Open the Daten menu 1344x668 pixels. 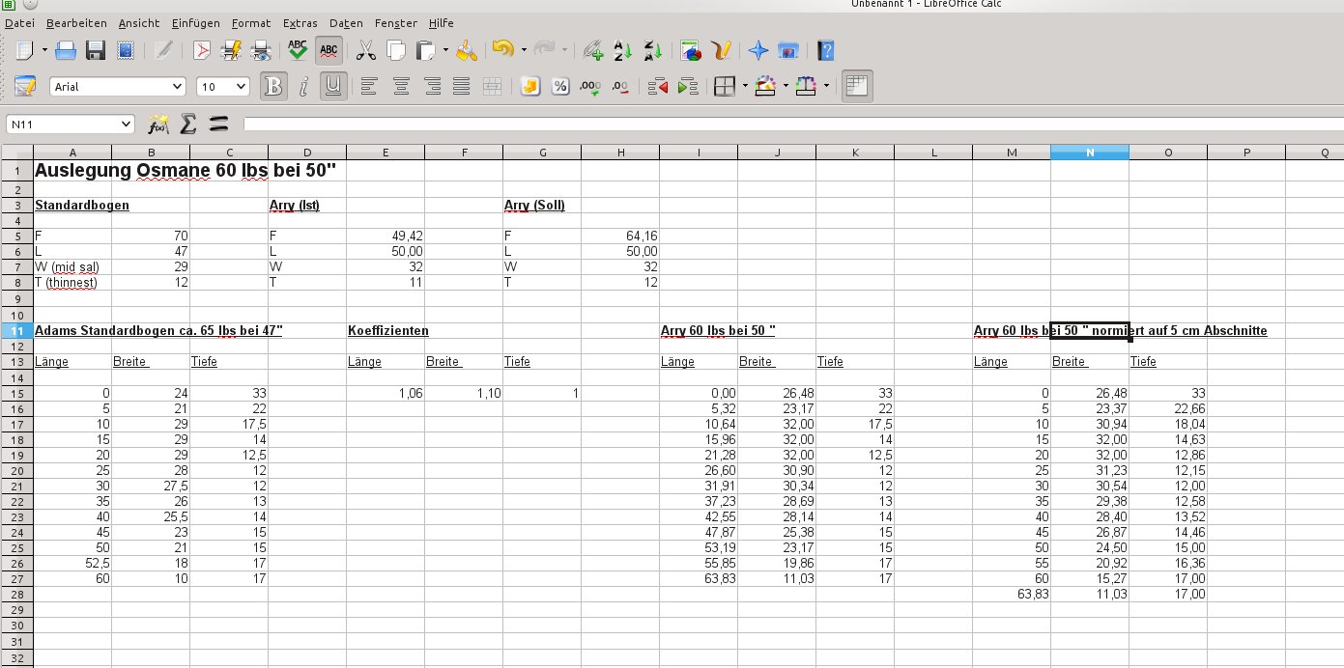346,22
